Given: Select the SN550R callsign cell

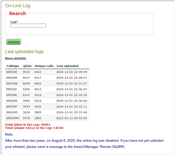Looking at the screenshot, I should 11,78.
